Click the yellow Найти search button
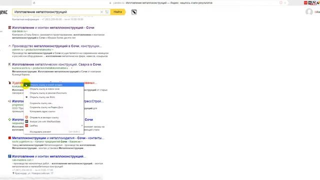The image size is (320, 180). point(118,12)
